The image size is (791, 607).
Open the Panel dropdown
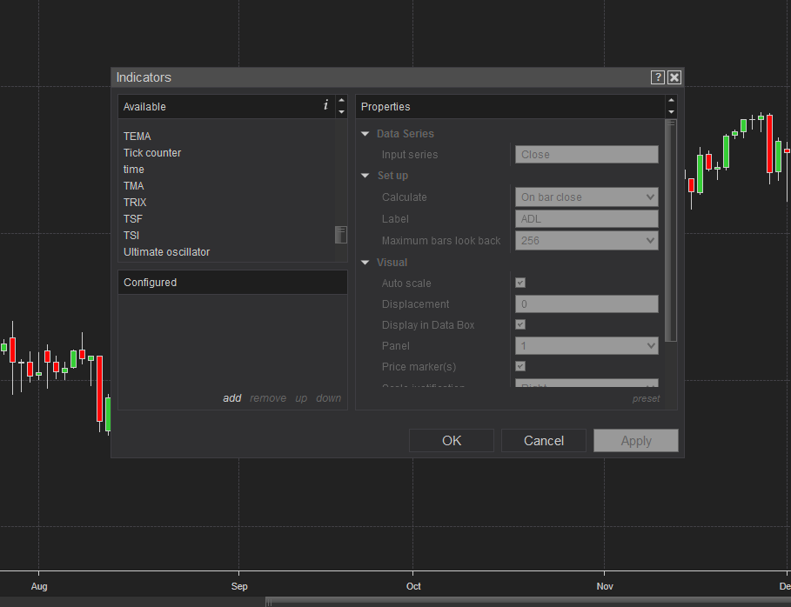(x=587, y=346)
